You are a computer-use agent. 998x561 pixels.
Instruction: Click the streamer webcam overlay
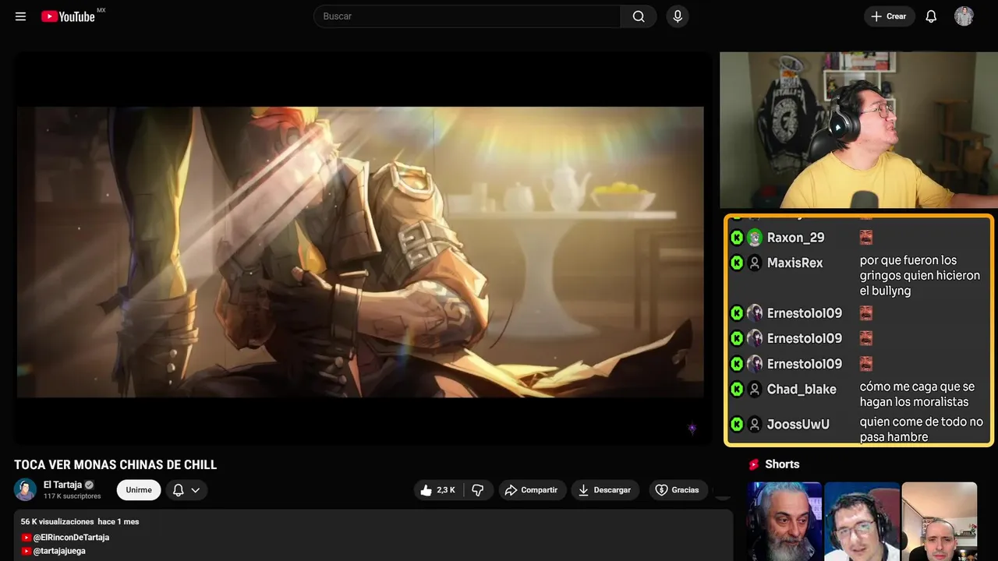coord(858,130)
